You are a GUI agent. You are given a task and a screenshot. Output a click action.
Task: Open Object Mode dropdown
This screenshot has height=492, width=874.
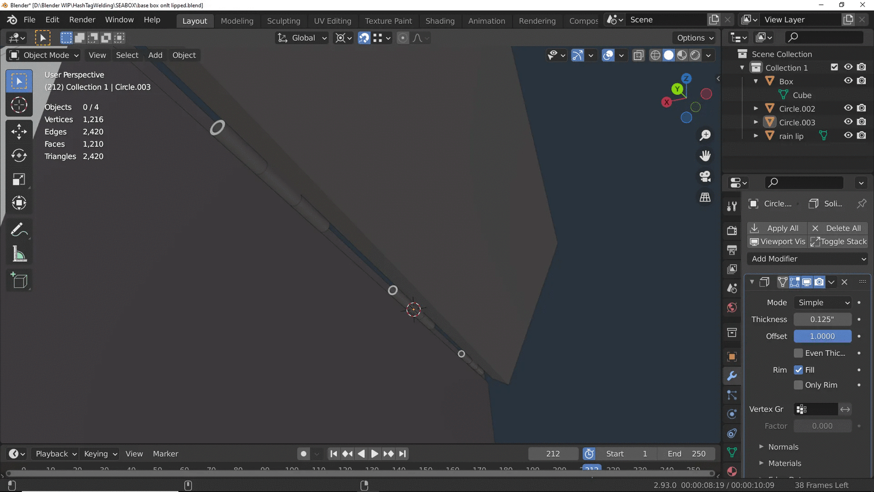pyautogui.click(x=44, y=55)
